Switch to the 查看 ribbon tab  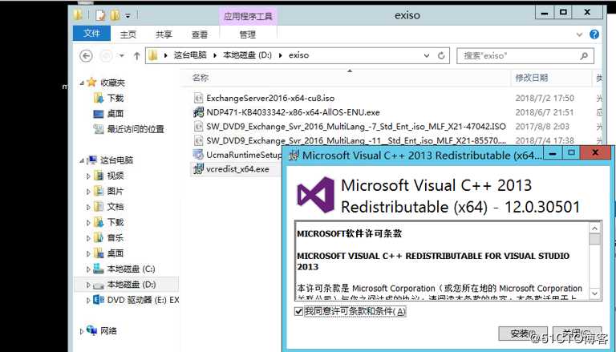click(200, 34)
